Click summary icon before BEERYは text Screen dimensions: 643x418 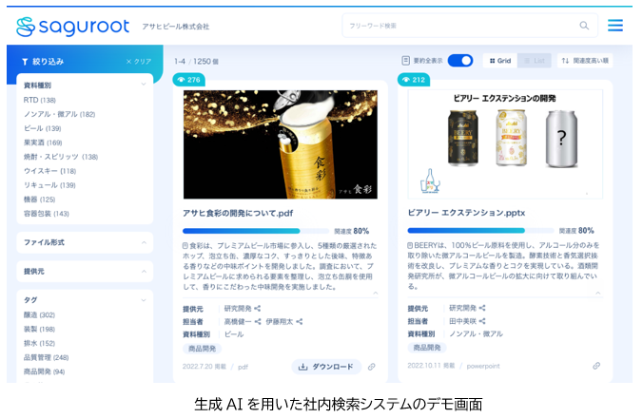click(410, 245)
